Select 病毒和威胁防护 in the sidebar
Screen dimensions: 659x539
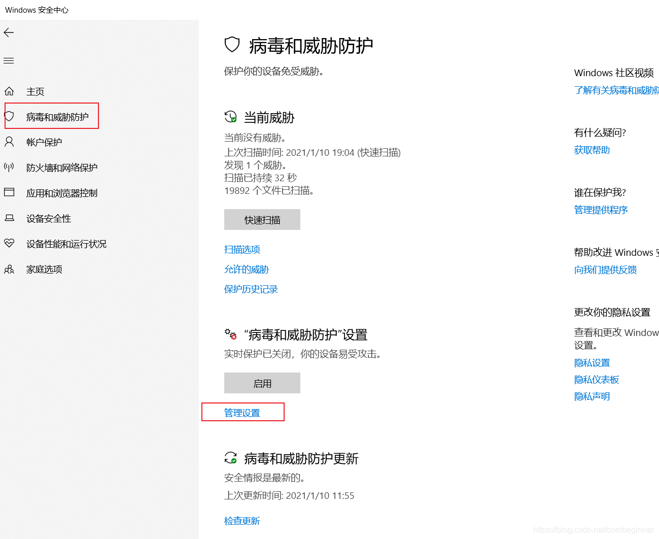click(x=57, y=117)
